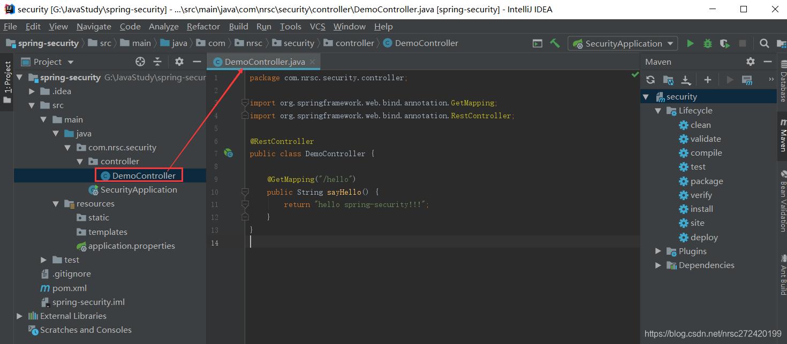The height and width of the screenshot is (344, 787).
Task: Collapse spring-security root node arrow
Action: [x=19, y=78]
